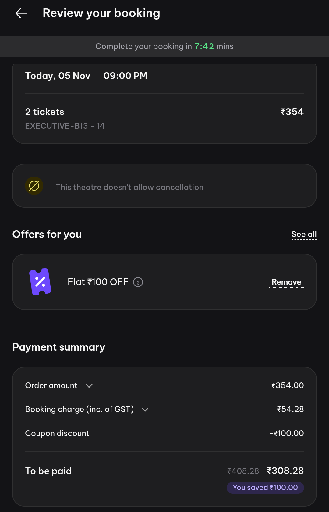This screenshot has width=329, height=512.
Task: Open info for Flat ₹100 OFF offer
Action: pos(138,282)
